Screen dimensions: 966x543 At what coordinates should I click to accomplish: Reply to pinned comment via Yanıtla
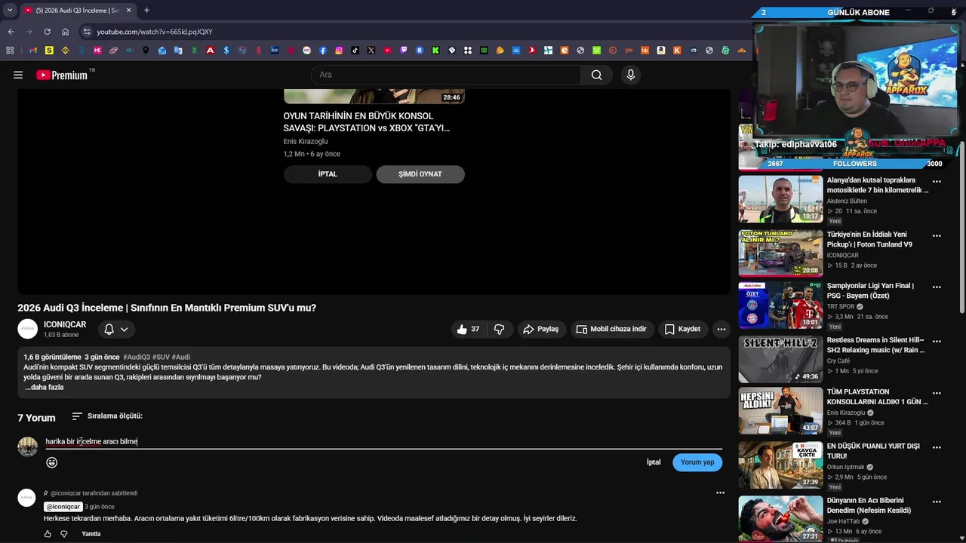click(x=91, y=534)
